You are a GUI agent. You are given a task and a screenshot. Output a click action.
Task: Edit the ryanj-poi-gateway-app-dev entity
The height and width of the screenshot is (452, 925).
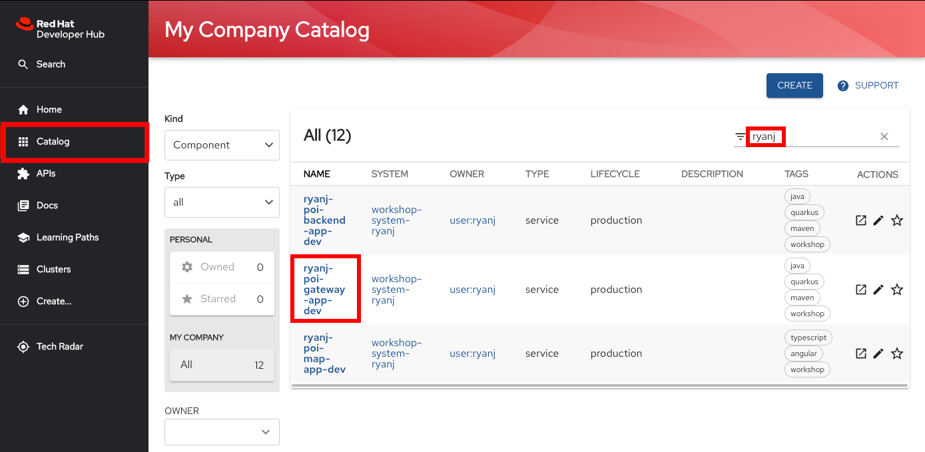tap(878, 290)
